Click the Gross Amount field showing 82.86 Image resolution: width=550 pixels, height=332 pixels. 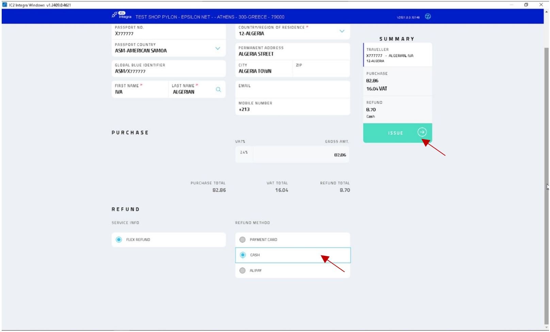[x=301, y=155]
